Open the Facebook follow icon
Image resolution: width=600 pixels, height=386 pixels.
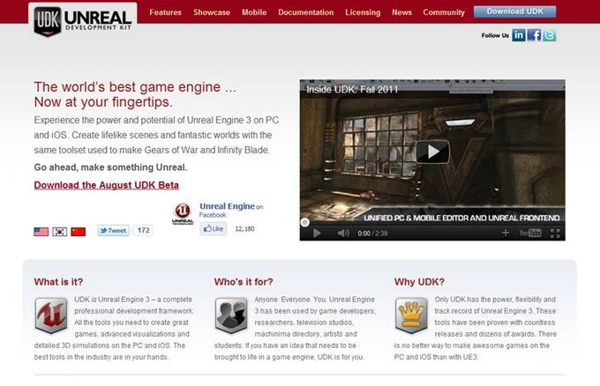tap(534, 35)
